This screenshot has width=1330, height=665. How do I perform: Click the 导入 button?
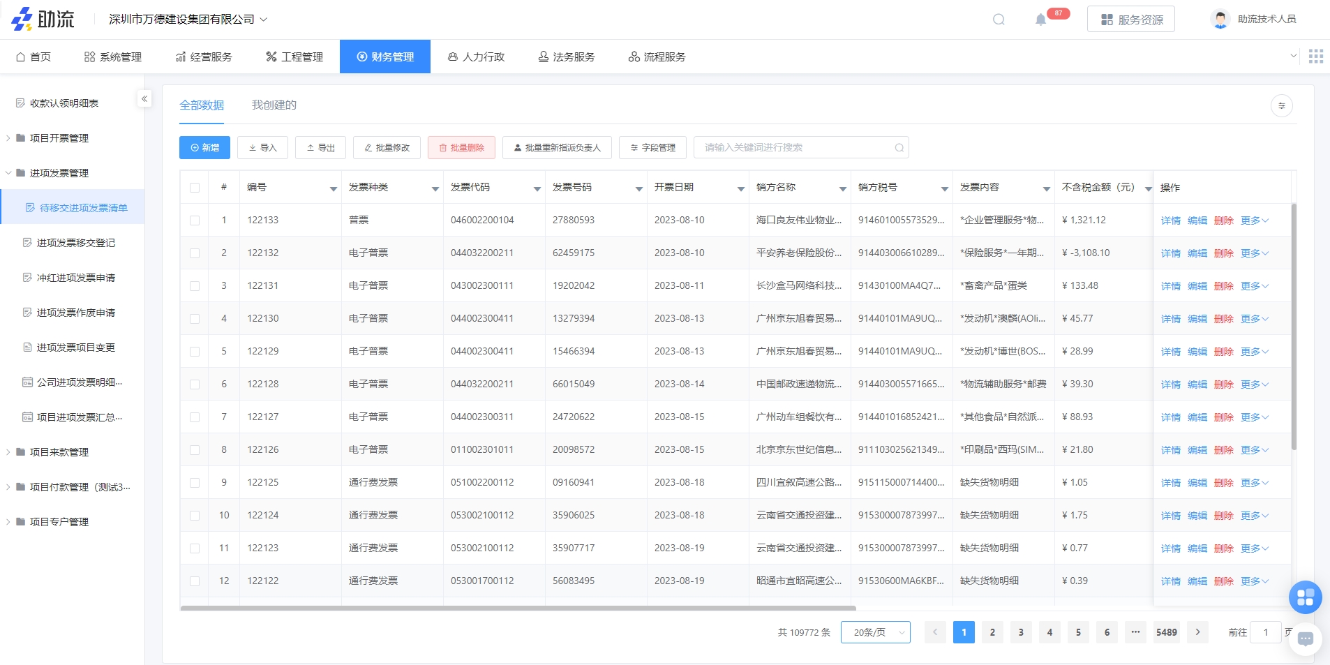(x=262, y=148)
